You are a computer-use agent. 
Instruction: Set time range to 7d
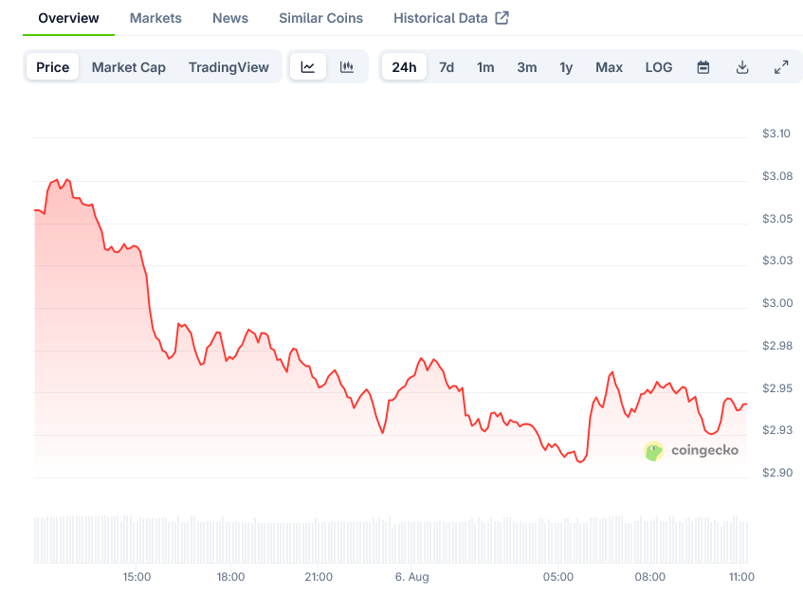(x=447, y=67)
